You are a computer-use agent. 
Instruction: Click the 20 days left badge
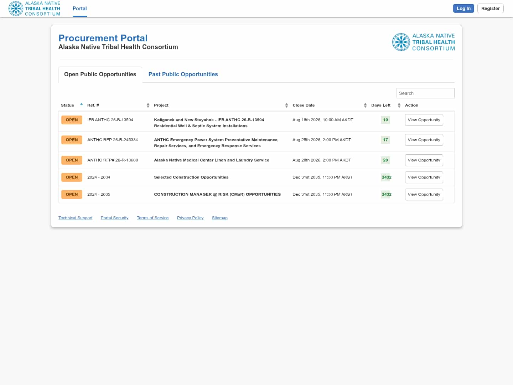pos(385,160)
